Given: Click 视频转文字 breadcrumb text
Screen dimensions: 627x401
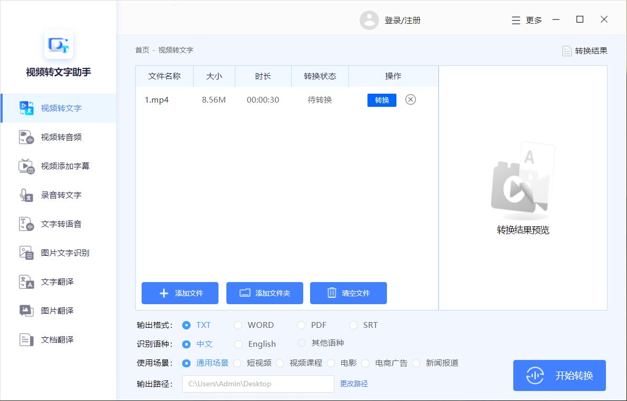Looking at the screenshot, I should [x=175, y=50].
